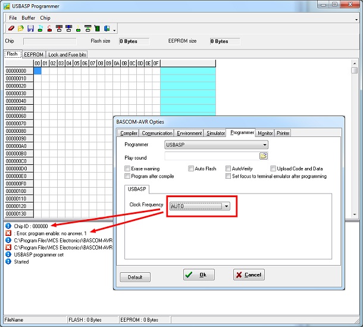This screenshot has height=327, width=363.
Task: Open the Printer options tab
Action: [x=283, y=133]
